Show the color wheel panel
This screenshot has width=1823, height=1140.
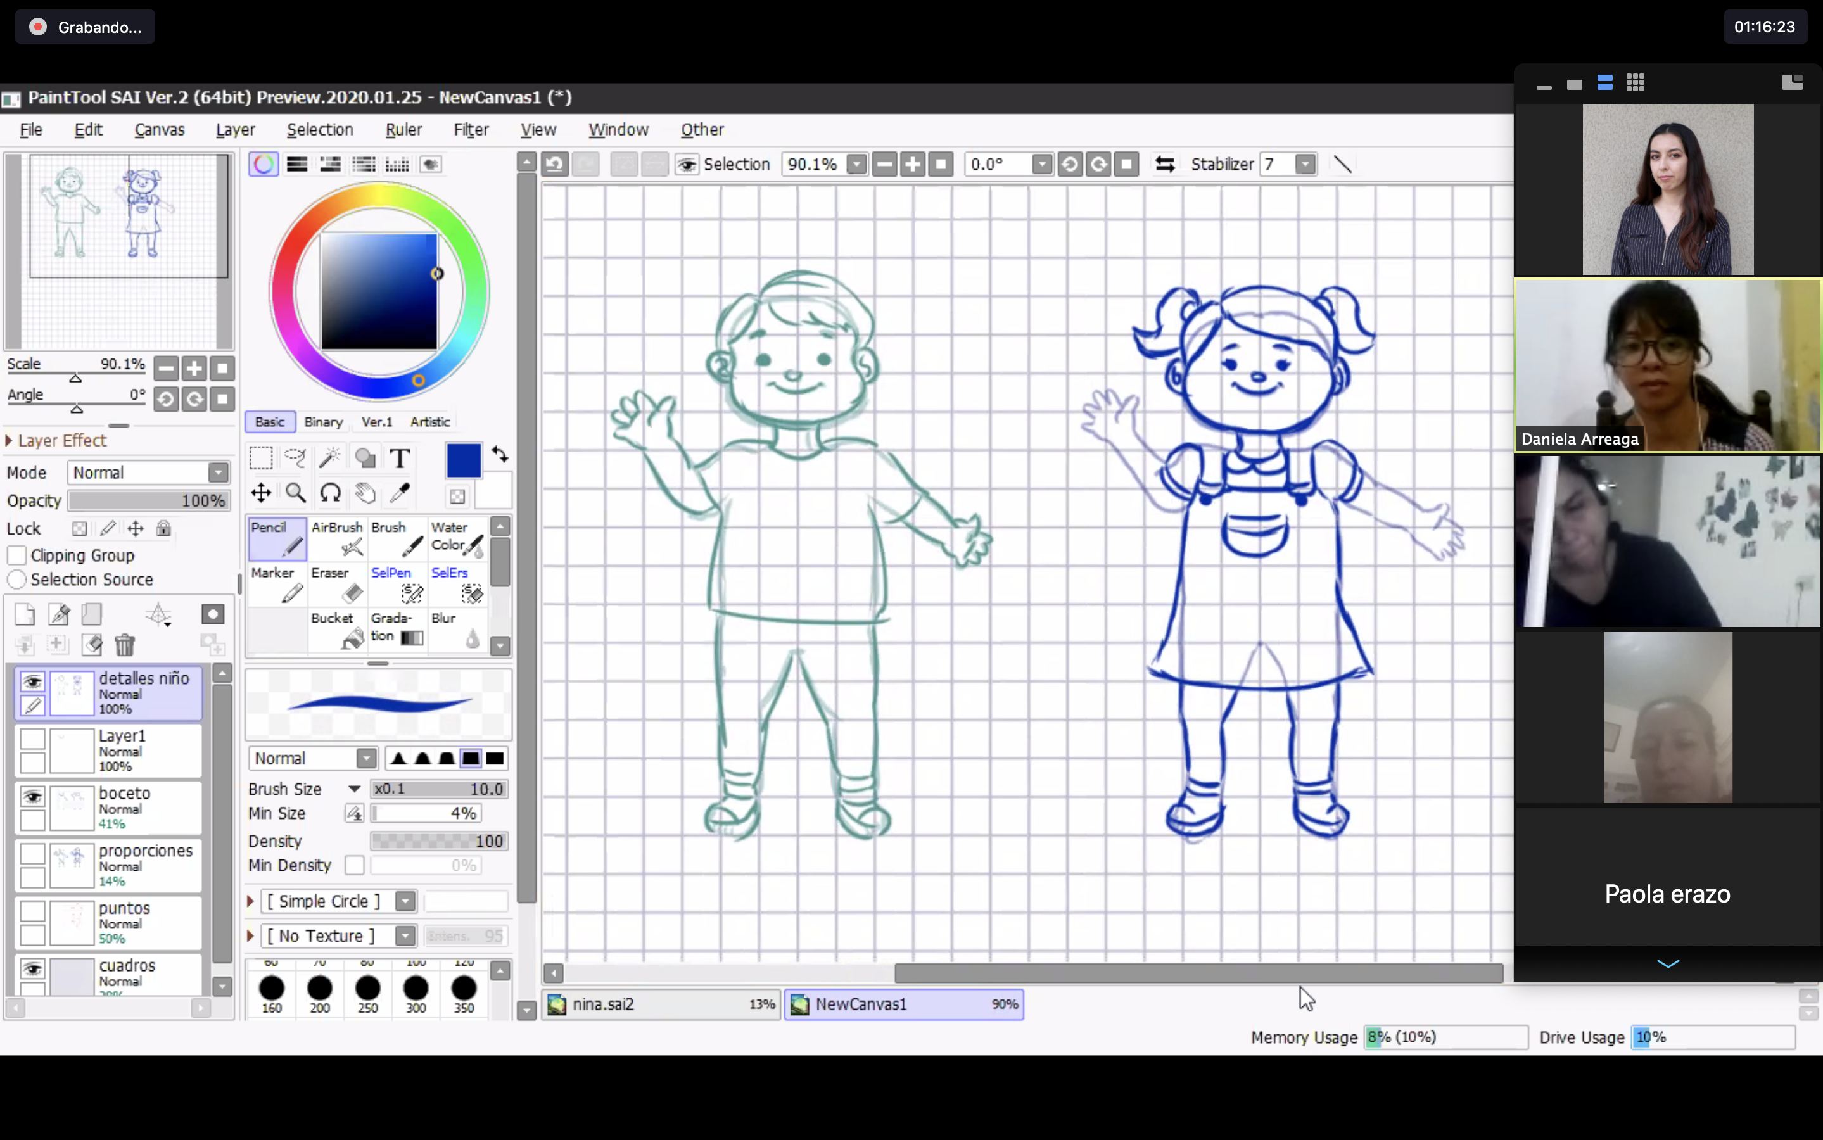[x=263, y=165]
